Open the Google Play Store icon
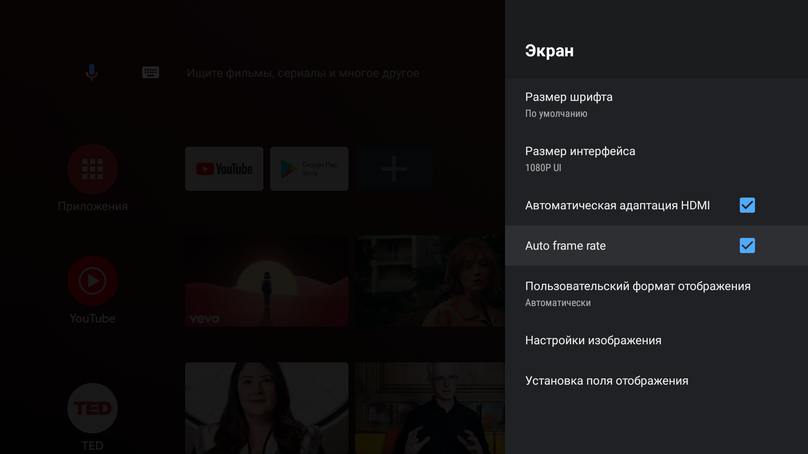This screenshot has height=454, width=808. point(308,169)
